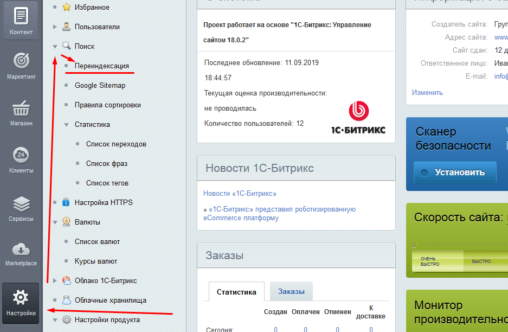The width and height of the screenshot is (508, 332).
Task: Open the Сервисы layers icon
Action: 21,203
